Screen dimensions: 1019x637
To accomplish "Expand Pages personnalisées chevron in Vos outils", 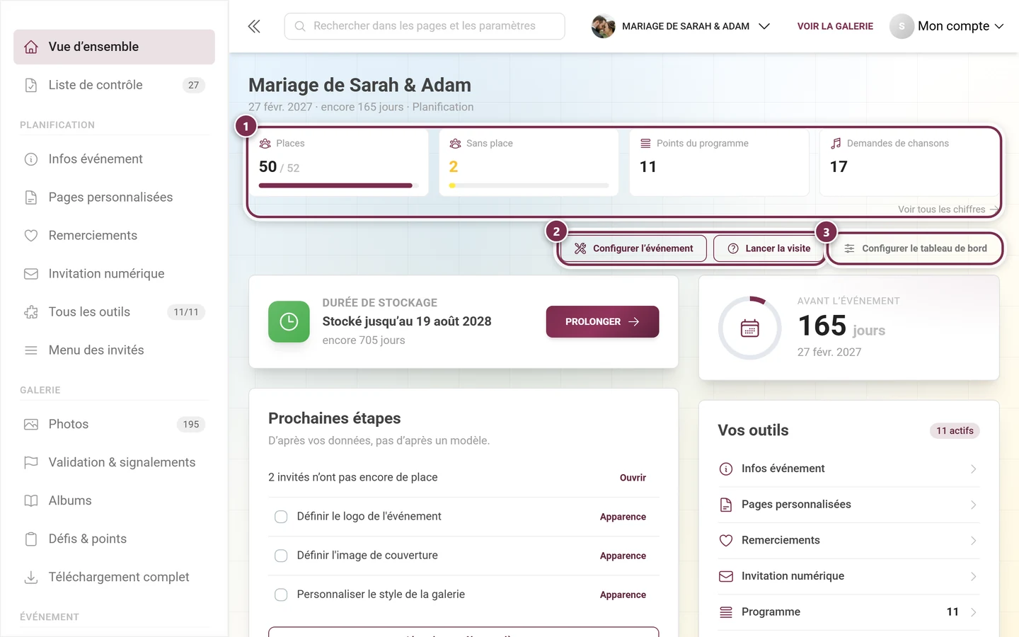I will click(x=973, y=505).
